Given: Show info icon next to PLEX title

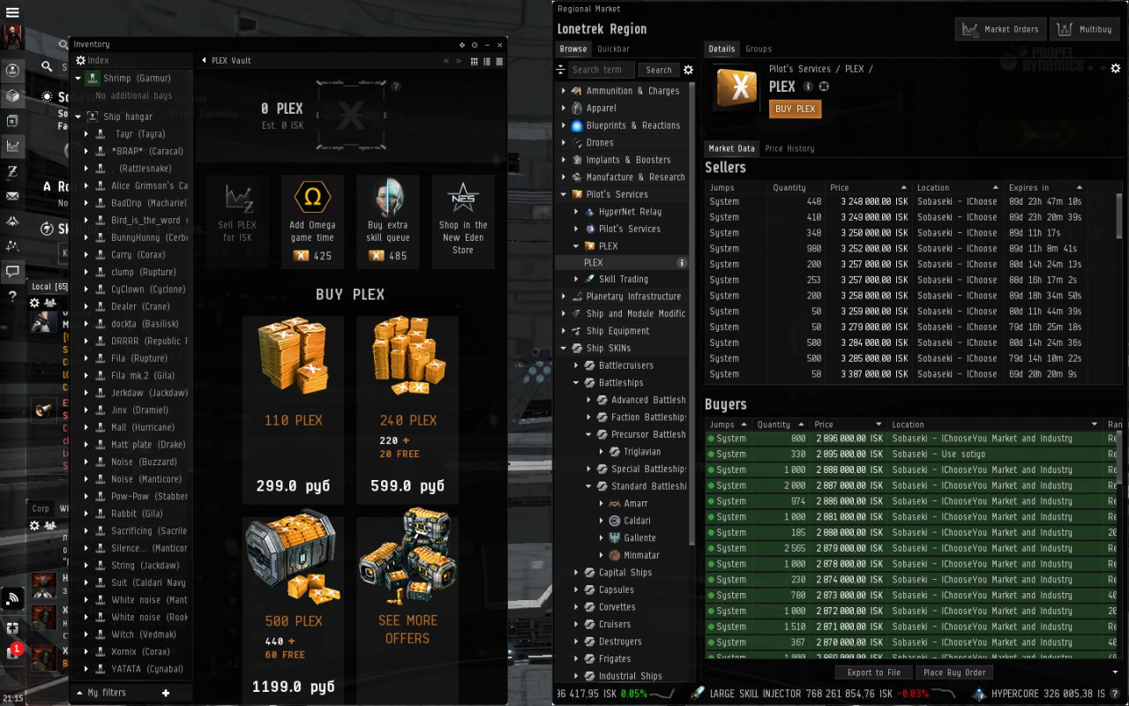Looking at the screenshot, I should (x=808, y=86).
